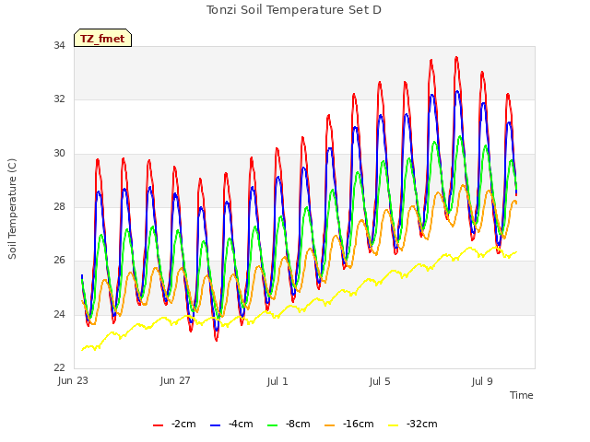Click the Soil Temperature (C) axis label

[x=12, y=209]
